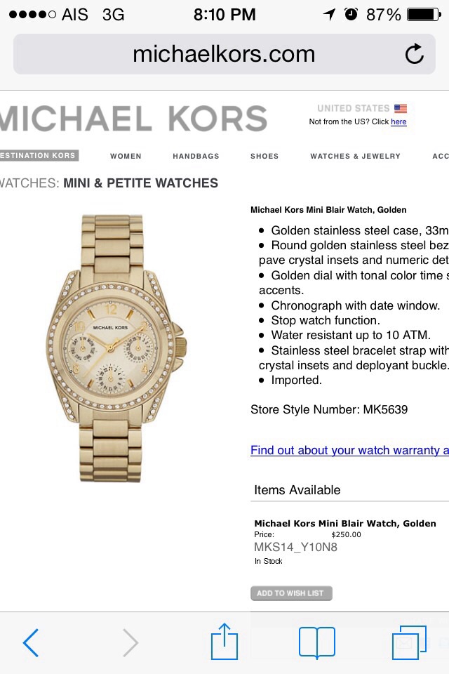Tap the United States flag icon

click(x=401, y=108)
